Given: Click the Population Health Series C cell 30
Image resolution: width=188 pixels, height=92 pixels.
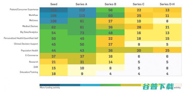Looking at the screenshot, I should 139,50.
